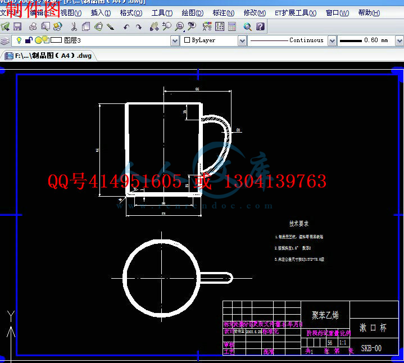This screenshot has width=404, height=363.
Task: Open the DesignCenter panel icon
Action: point(220,26)
